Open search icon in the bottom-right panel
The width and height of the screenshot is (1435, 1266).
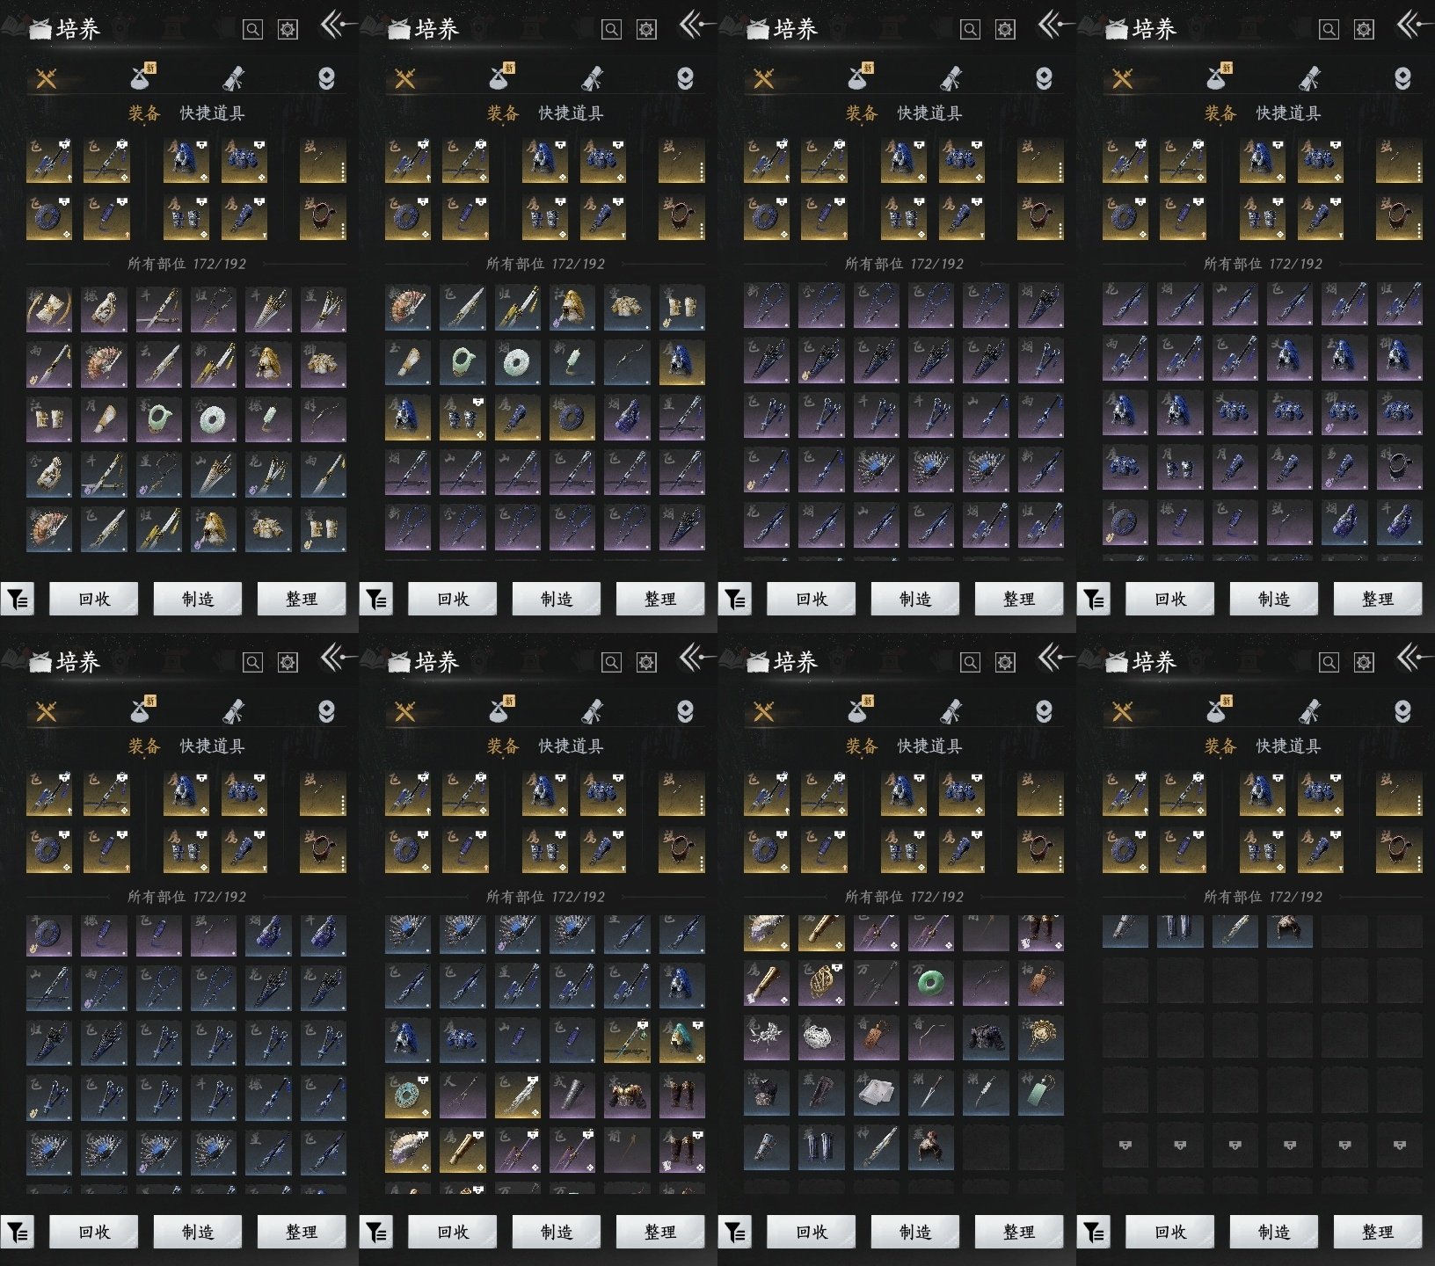tap(1329, 663)
